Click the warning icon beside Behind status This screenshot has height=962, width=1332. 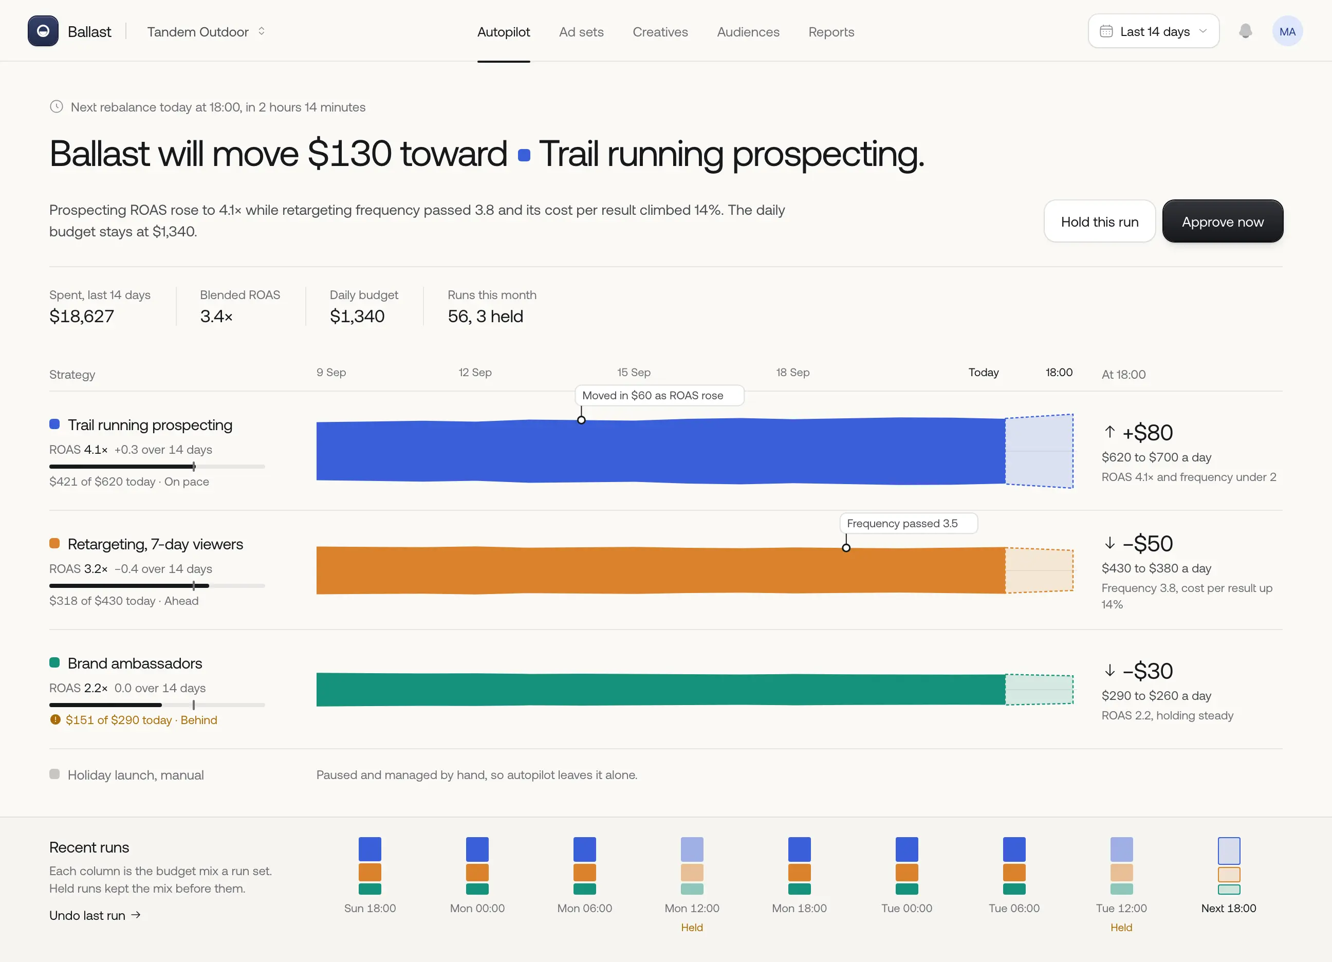pos(55,719)
